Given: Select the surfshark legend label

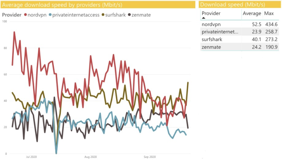Looking at the screenshot, I should coord(115,15).
